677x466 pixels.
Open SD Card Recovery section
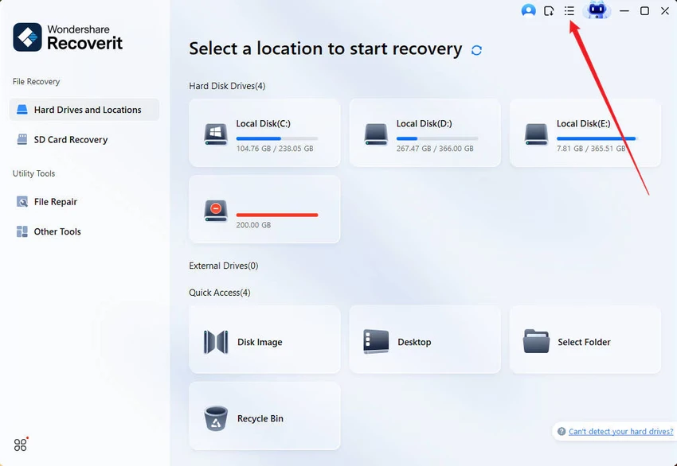(84, 139)
